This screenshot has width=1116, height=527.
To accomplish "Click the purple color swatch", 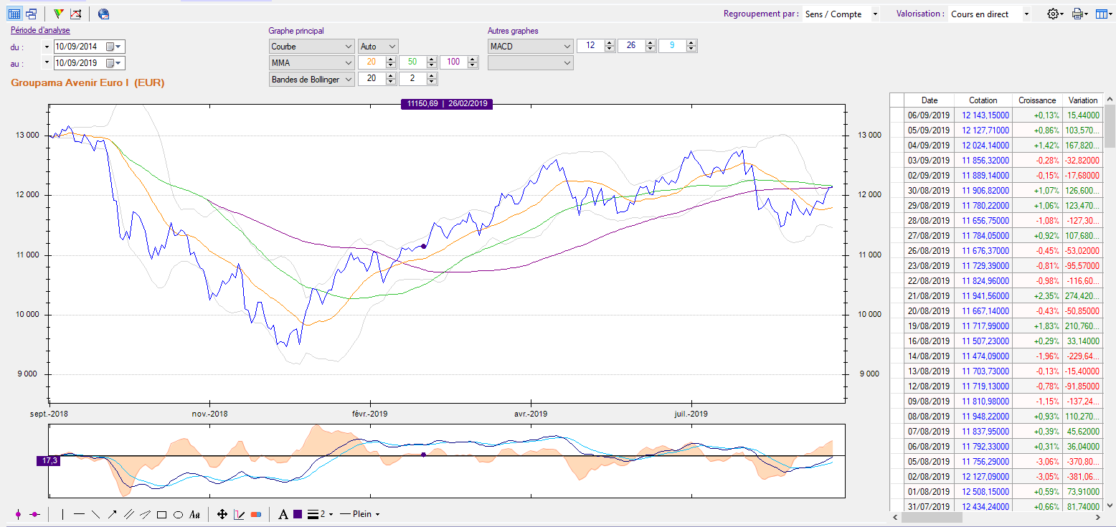I will 298,514.
